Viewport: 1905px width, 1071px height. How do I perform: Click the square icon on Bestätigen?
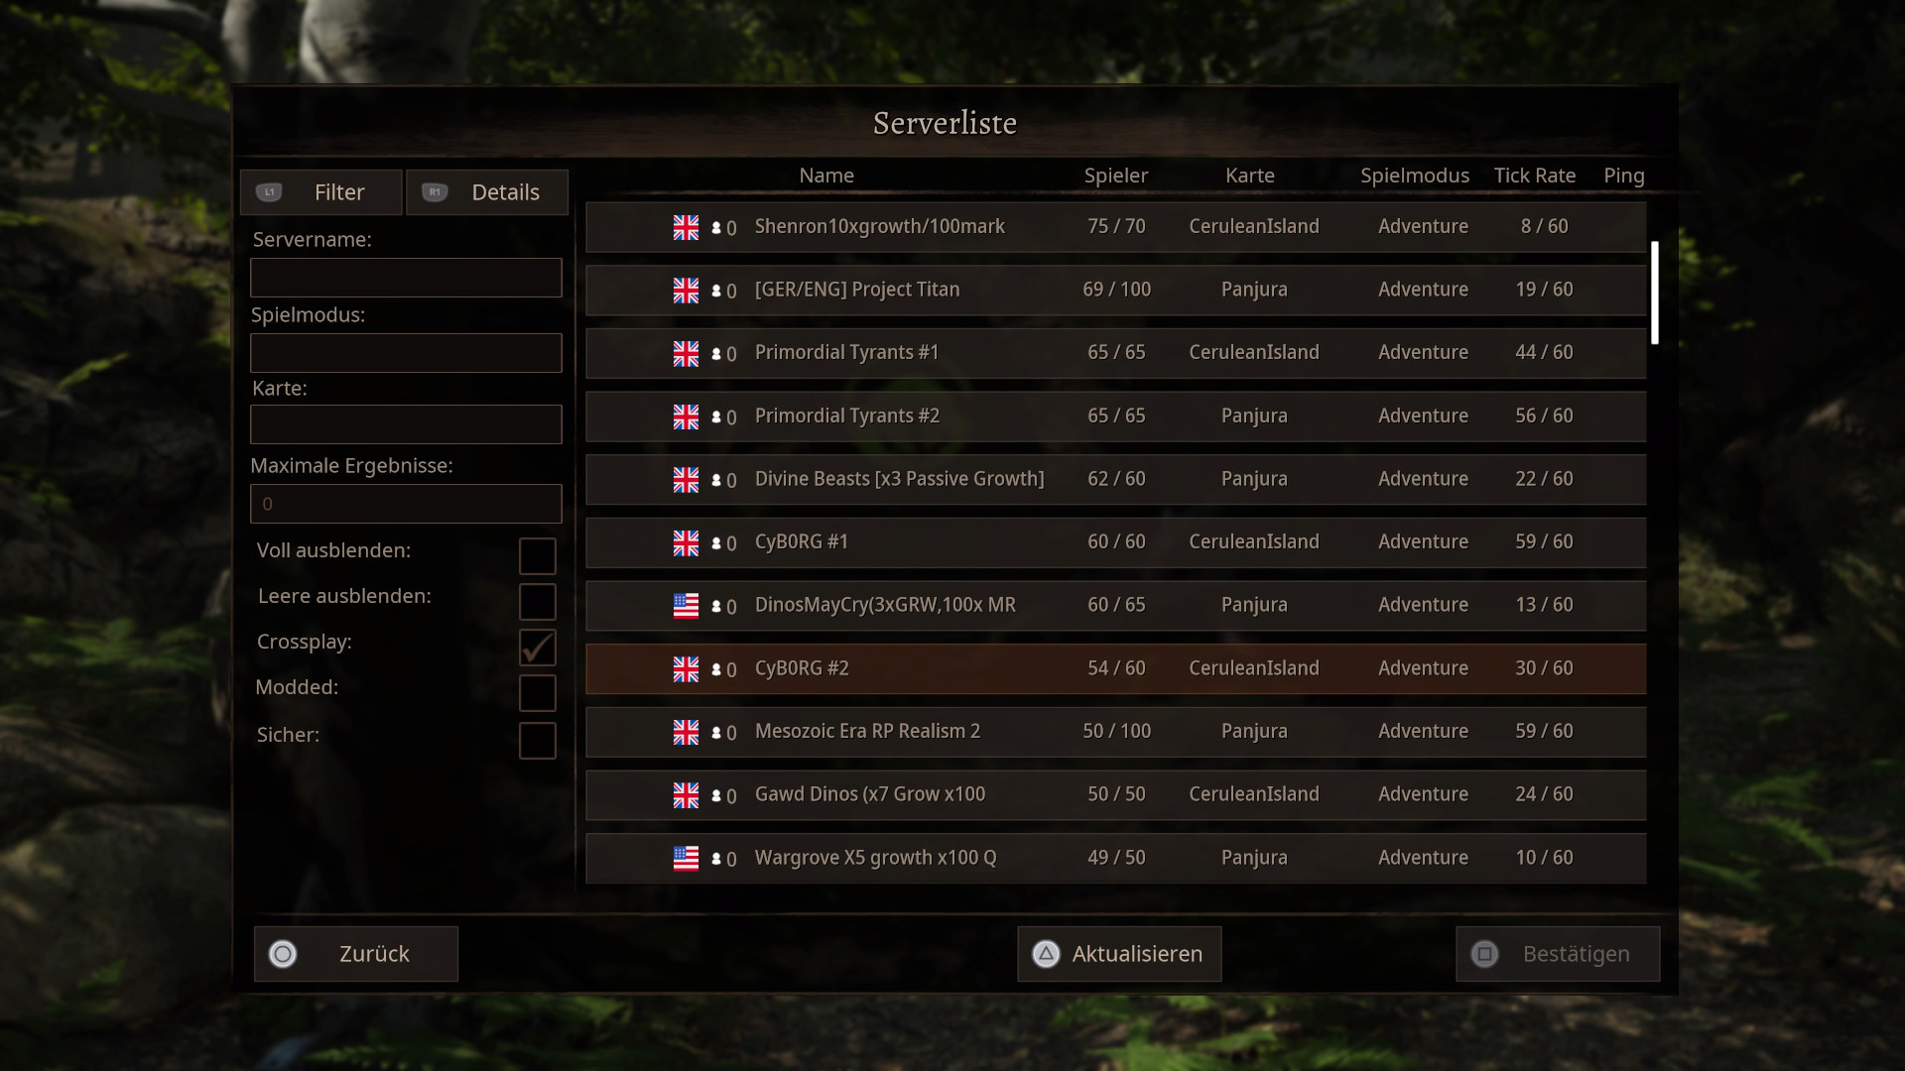[x=1484, y=954]
